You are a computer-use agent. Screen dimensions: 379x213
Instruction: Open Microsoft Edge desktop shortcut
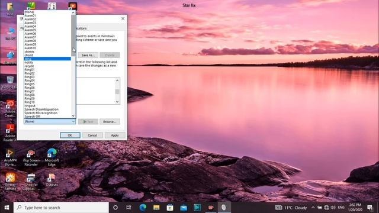pyautogui.click(x=52, y=157)
